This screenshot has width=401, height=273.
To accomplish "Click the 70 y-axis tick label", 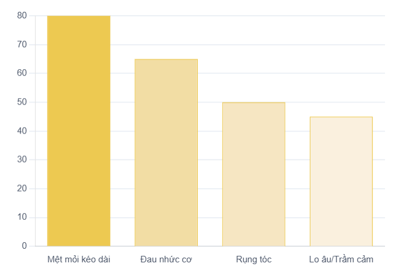I will click(x=22, y=45).
